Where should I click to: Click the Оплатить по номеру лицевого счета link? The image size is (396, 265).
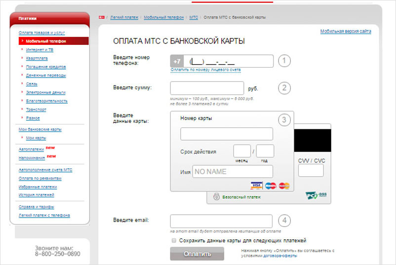[206, 70]
